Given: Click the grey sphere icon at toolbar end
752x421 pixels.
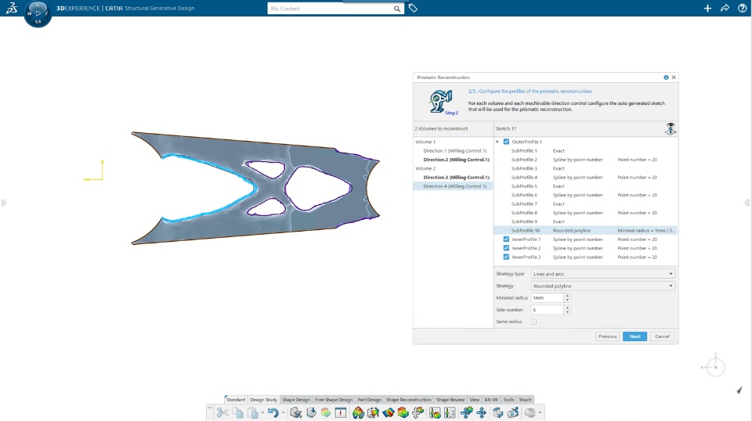Looking at the screenshot, I should 530,412.
